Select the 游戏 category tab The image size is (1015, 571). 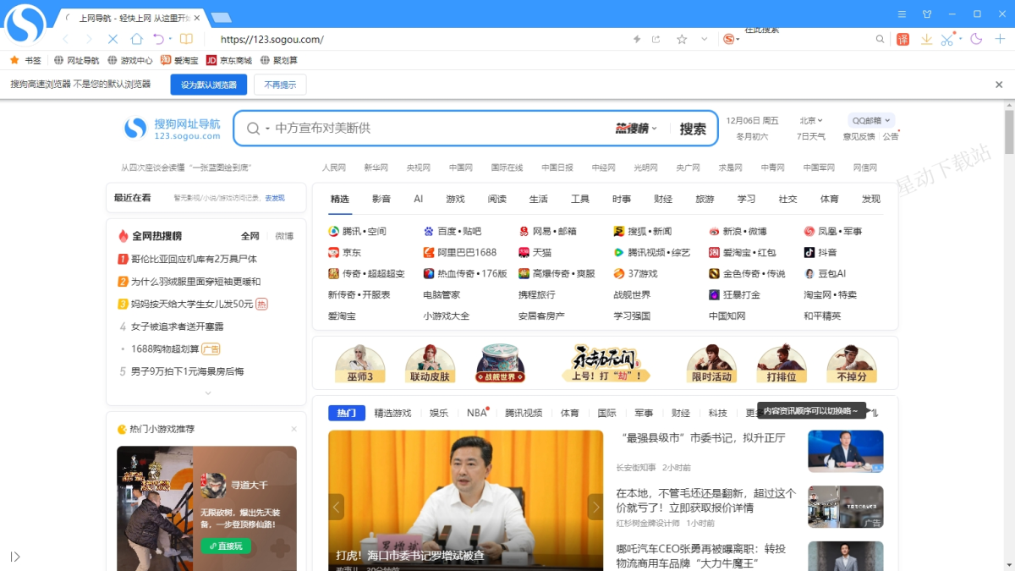[x=455, y=199]
